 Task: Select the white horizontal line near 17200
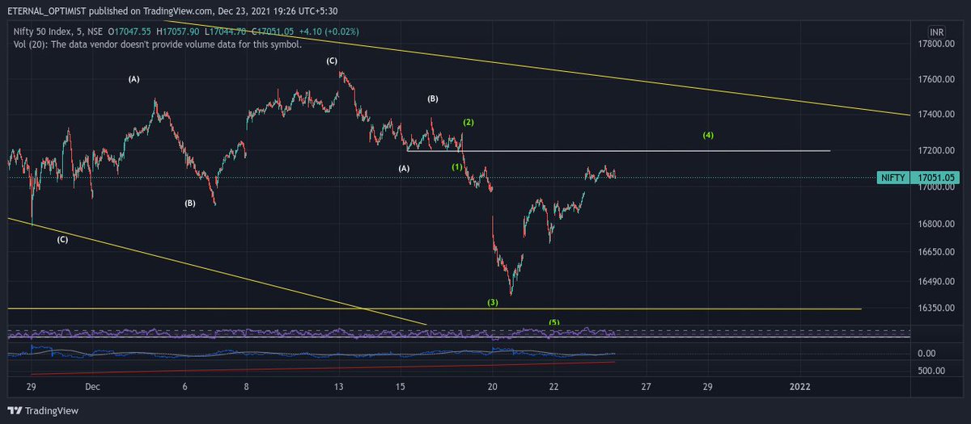pos(619,151)
